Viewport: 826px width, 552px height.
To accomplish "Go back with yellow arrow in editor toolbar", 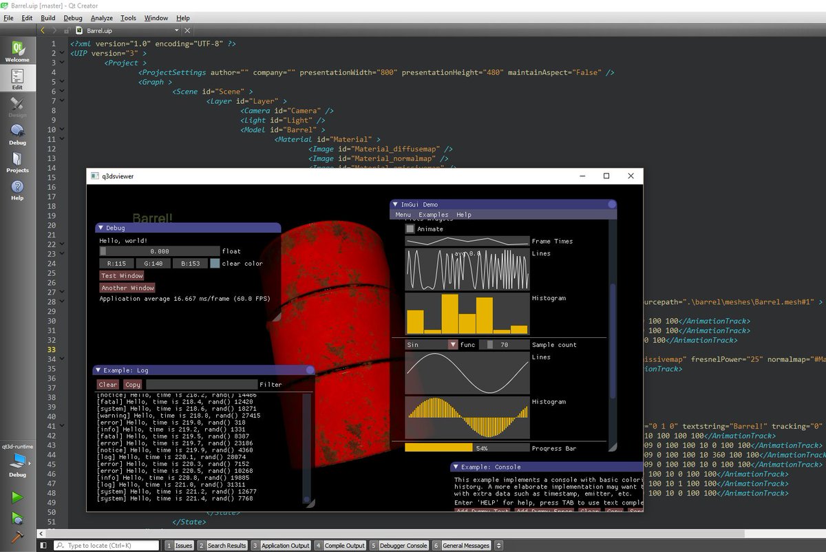I will point(43,30).
